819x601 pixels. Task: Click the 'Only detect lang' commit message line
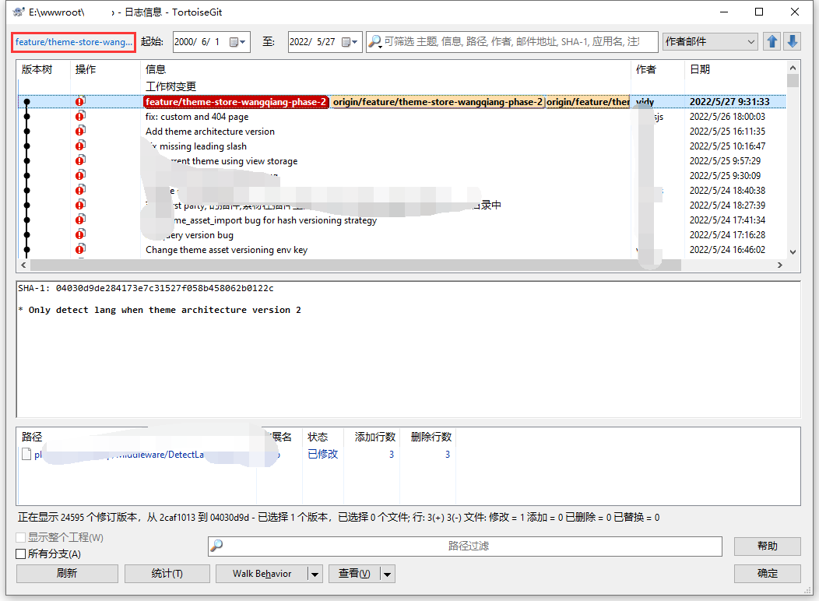(160, 310)
